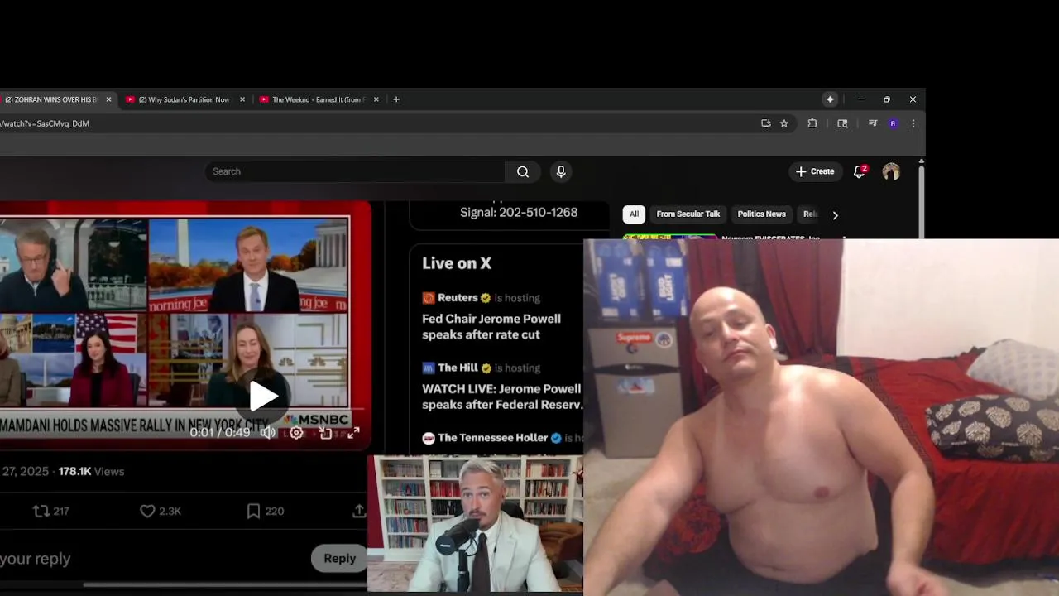
Task: Select the 'From Secular Talk' chip
Action: (688, 214)
